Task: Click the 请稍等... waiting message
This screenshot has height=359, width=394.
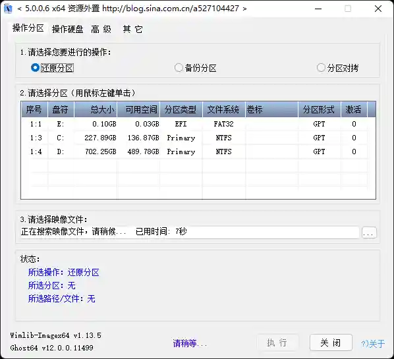Action: click(x=190, y=343)
